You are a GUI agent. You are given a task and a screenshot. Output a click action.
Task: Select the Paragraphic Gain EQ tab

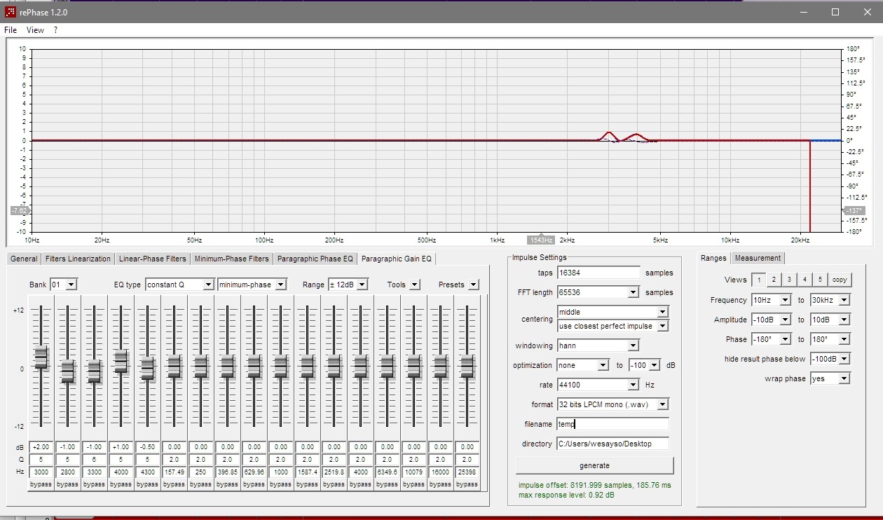coord(397,259)
